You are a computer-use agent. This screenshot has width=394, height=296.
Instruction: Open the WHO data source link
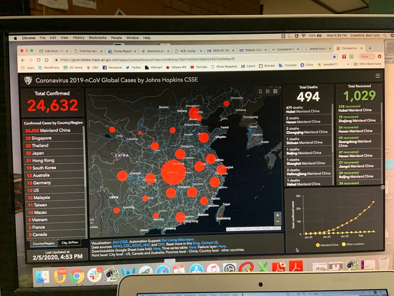point(117,246)
